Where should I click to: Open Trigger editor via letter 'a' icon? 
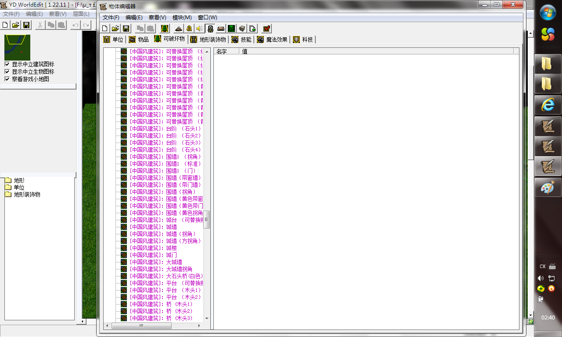(189, 29)
